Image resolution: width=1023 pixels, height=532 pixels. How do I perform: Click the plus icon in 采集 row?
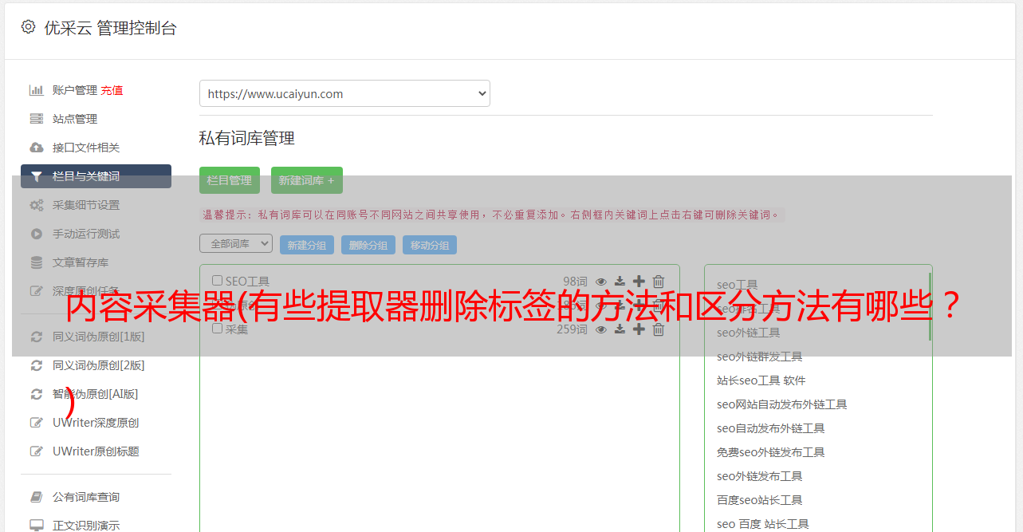tap(639, 329)
